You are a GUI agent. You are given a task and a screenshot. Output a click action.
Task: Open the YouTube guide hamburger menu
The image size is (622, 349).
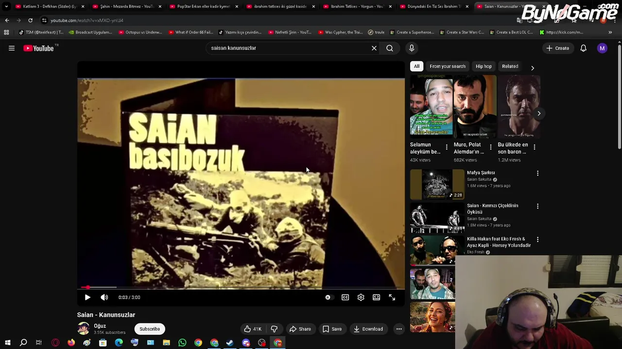pos(12,48)
